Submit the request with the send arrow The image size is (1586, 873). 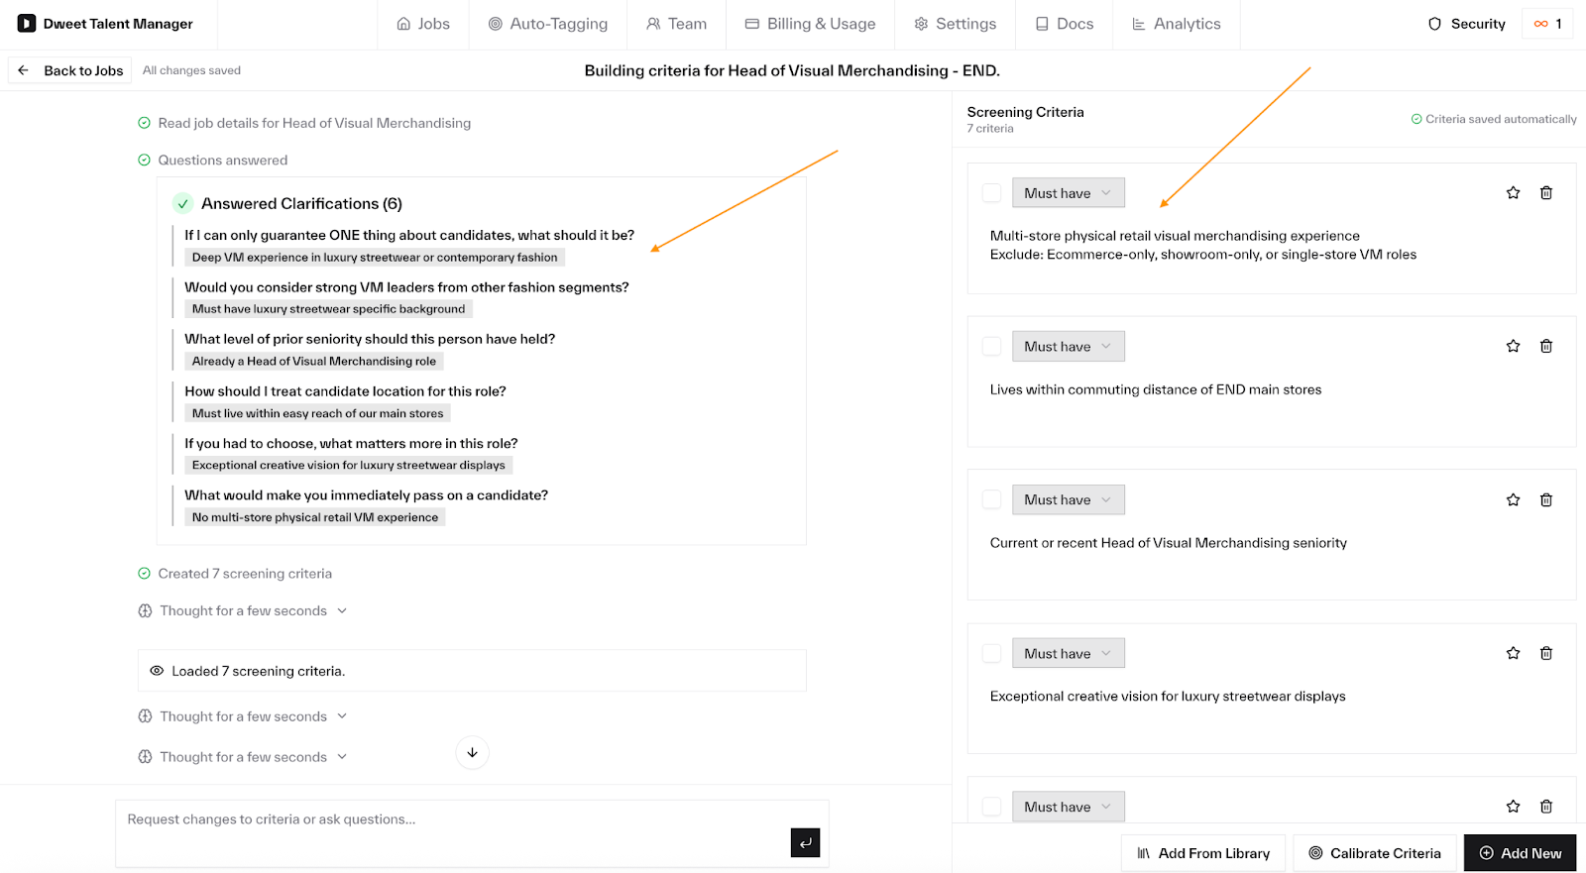tap(805, 842)
